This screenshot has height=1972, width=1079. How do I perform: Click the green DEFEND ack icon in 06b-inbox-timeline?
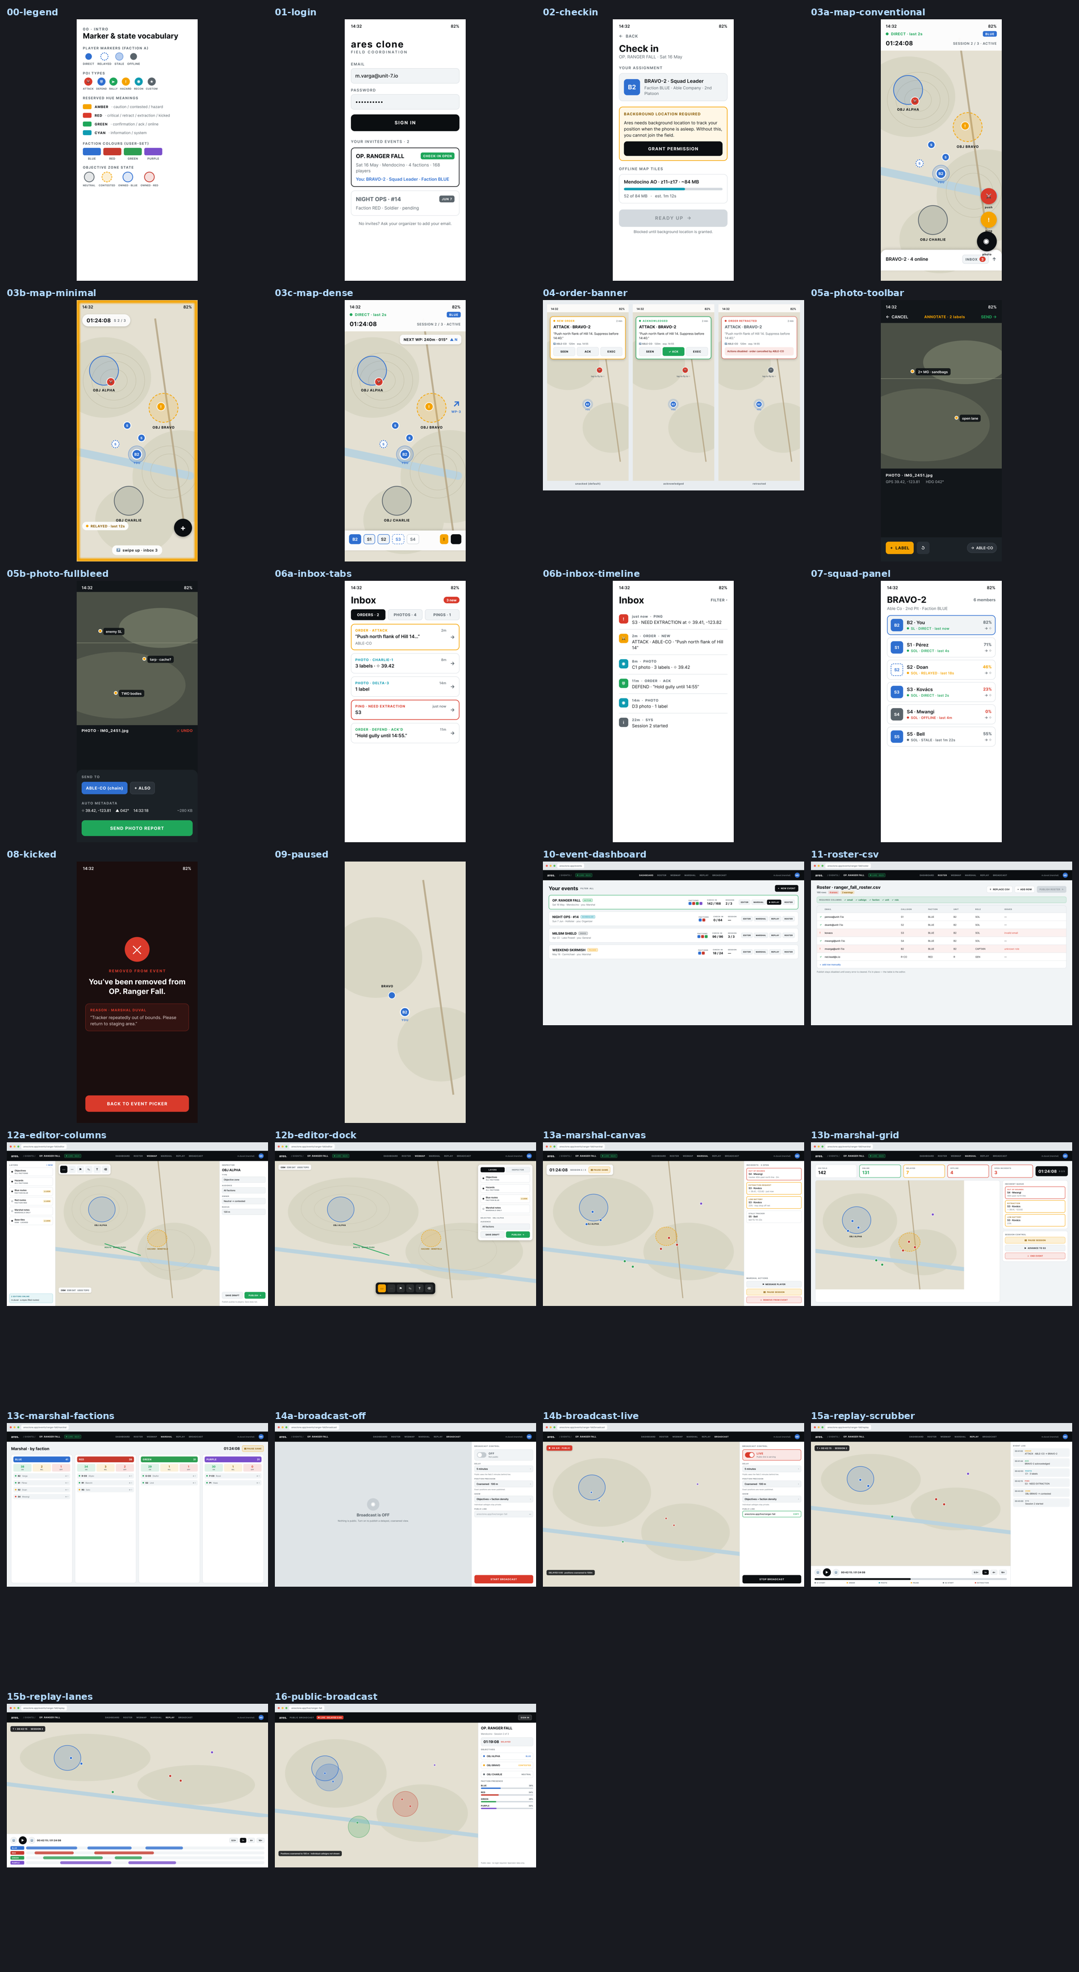(624, 683)
